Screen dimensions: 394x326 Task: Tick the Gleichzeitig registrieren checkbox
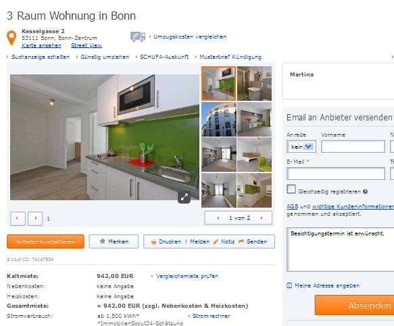pos(291,189)
